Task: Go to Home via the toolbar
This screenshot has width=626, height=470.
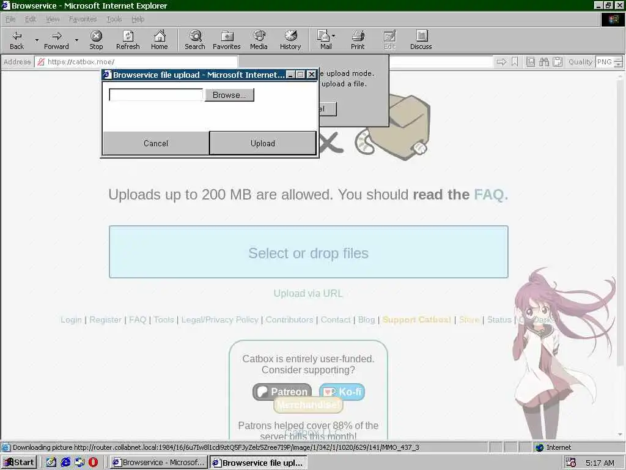Action: click(x=160, y=40)
